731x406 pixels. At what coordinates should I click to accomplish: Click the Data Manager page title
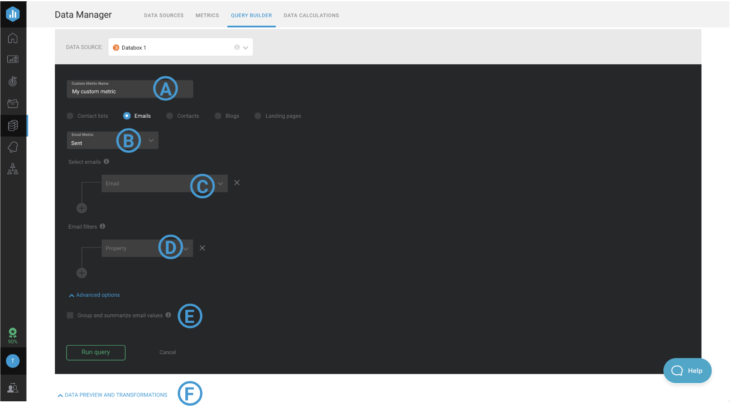83,15
